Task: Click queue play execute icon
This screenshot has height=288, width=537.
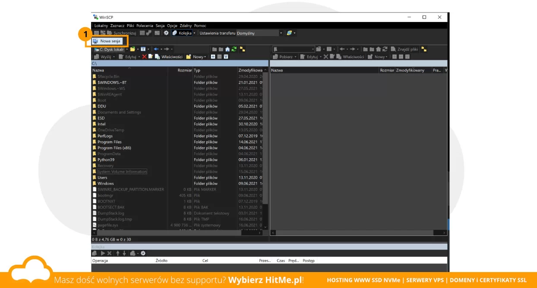Action: (x=103, y=253)
